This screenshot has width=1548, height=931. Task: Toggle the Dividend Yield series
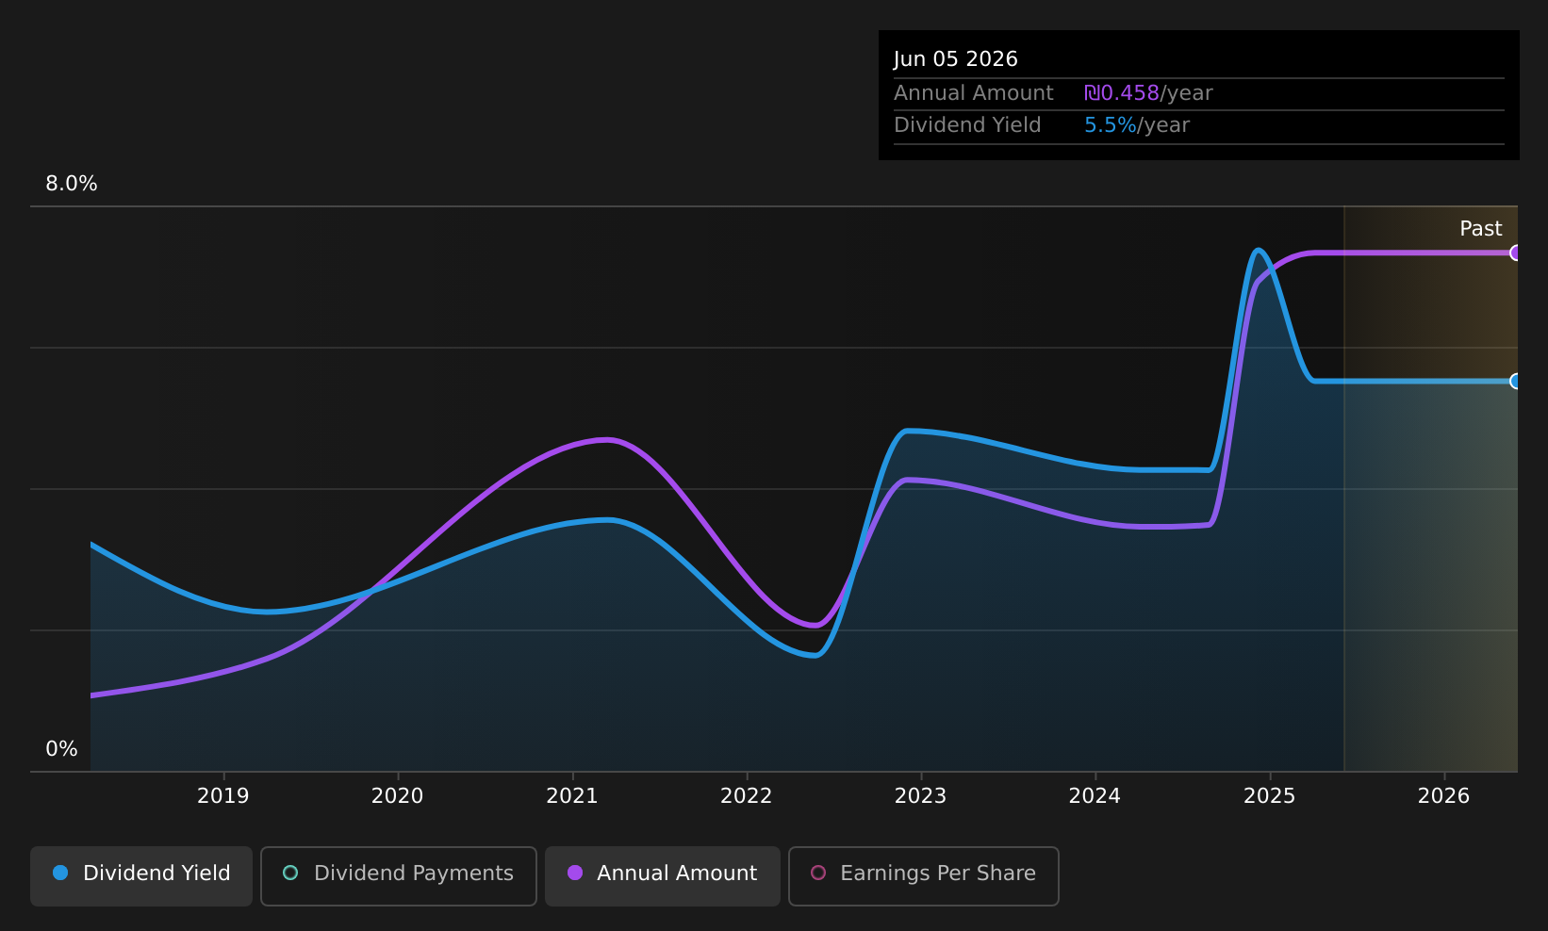(141, 875)
